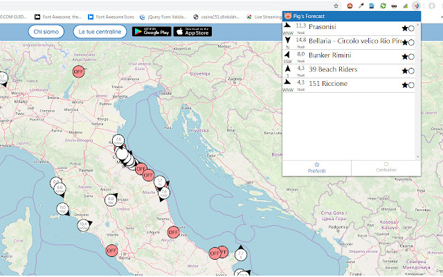Switch to the Preferiti tab
This screenshot has width=443, height=277.
click(x=317, y=168)
